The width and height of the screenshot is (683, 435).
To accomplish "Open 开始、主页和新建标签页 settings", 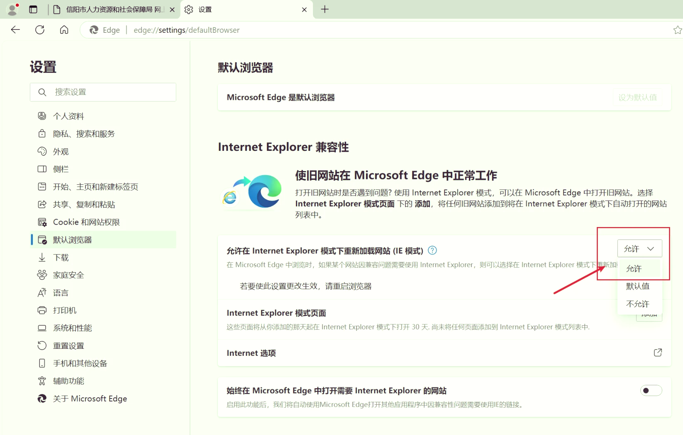I will pos(103,187).
